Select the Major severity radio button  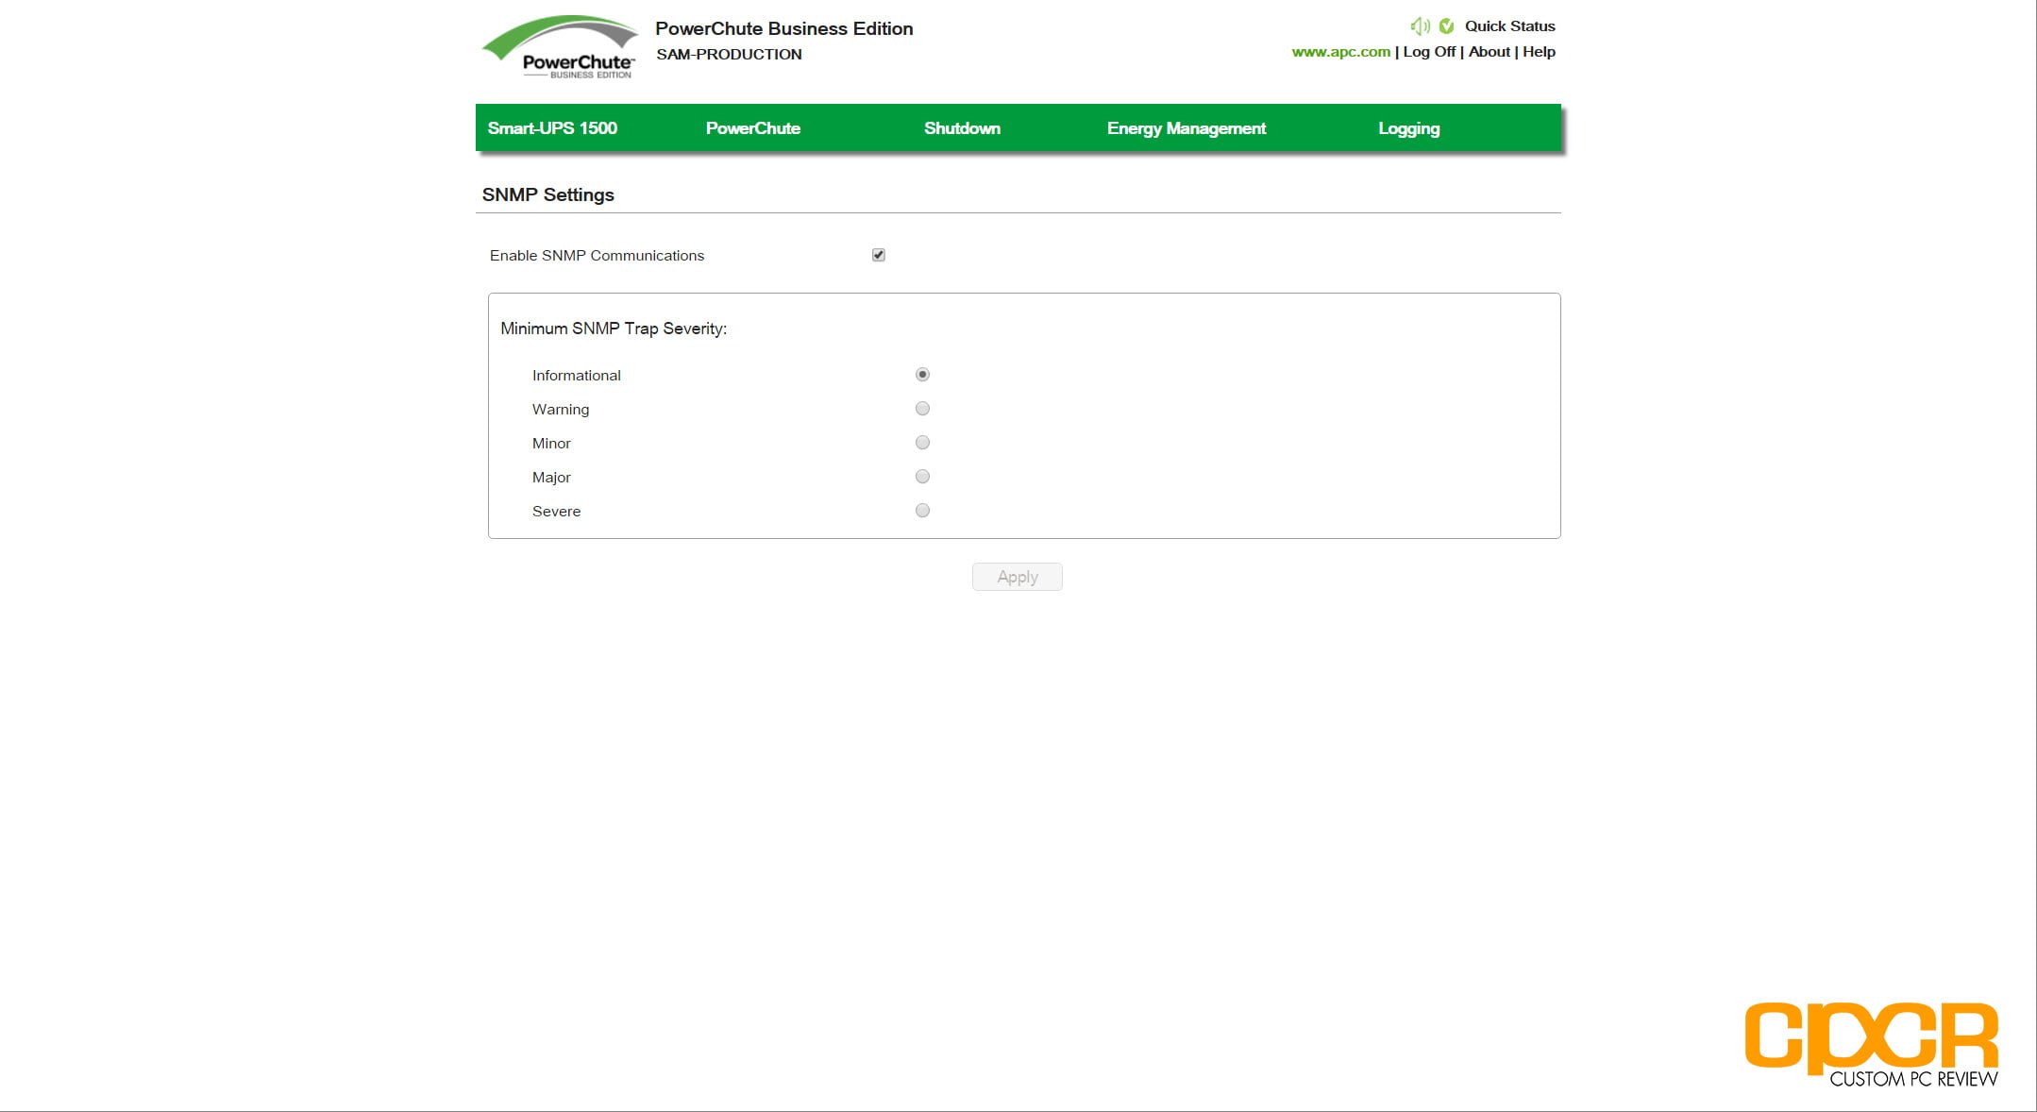(x=922, y=477)
